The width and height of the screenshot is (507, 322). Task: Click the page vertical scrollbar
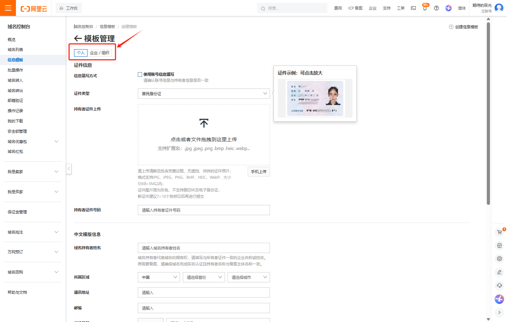coord(488,113)
